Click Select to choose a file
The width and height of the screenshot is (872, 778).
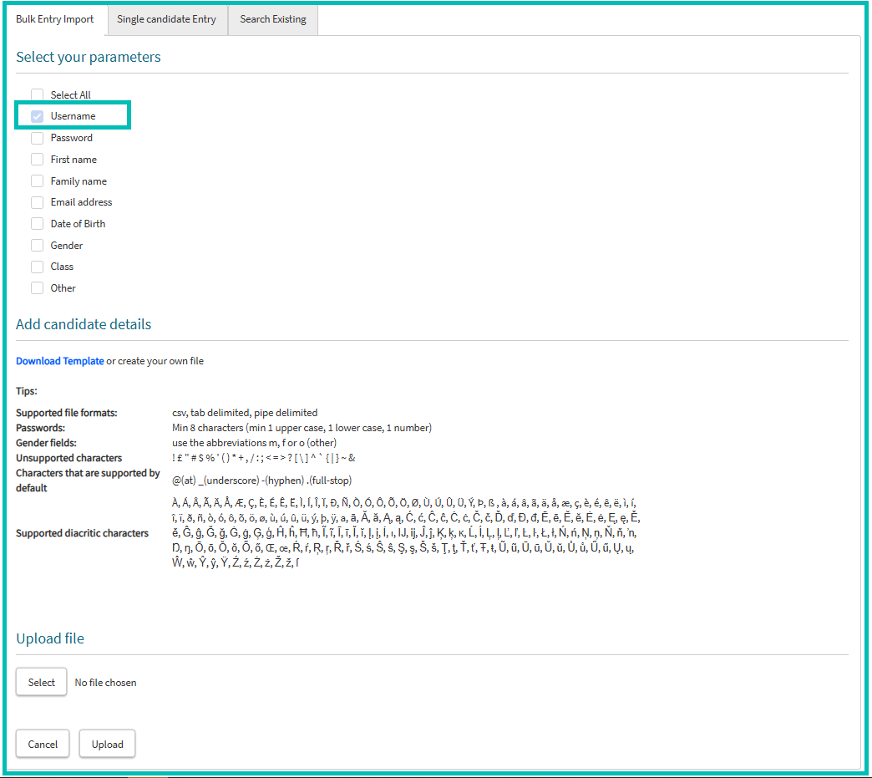coord(41,682)
